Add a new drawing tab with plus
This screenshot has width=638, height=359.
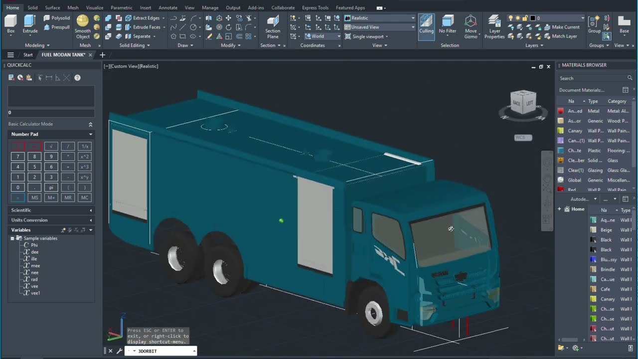[x=102, y=55]
